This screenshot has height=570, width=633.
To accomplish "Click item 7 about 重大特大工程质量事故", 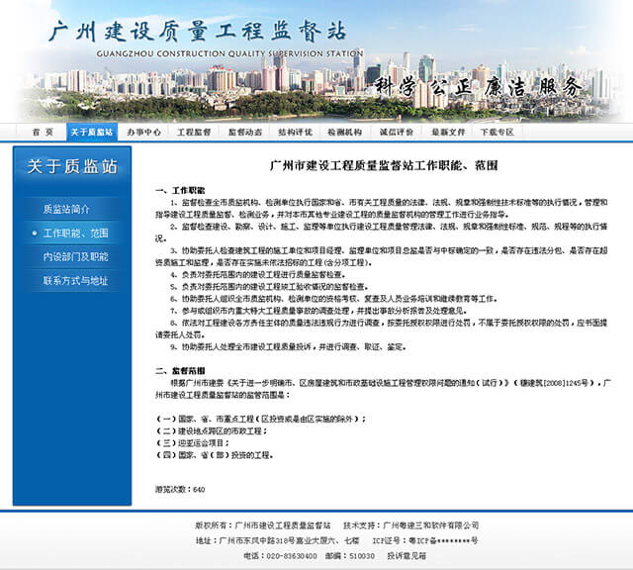I will 318,311.
